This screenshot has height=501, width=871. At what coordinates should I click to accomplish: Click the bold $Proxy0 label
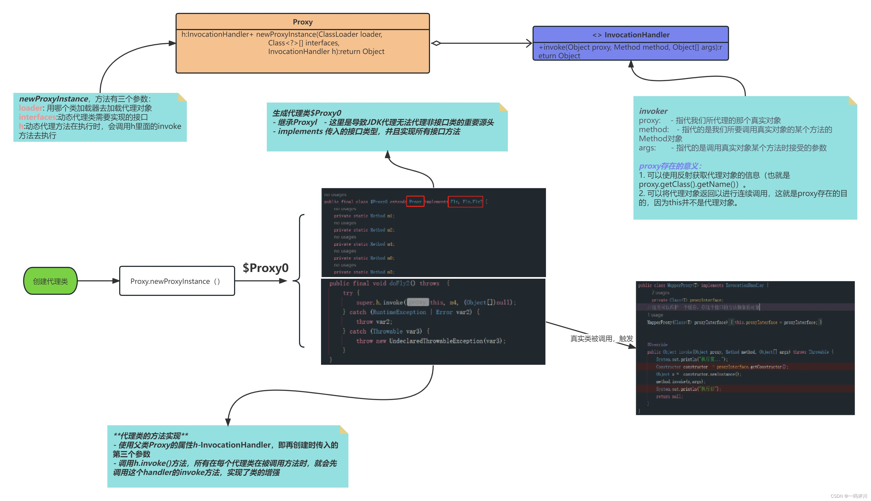[x=265, y=267]
